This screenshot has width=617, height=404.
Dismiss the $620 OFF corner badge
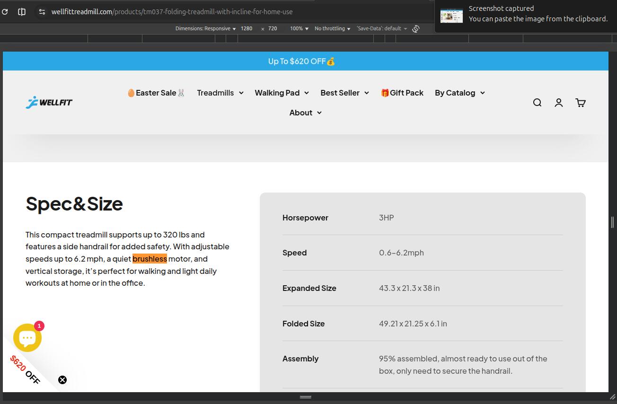click(x=62, y=380)
